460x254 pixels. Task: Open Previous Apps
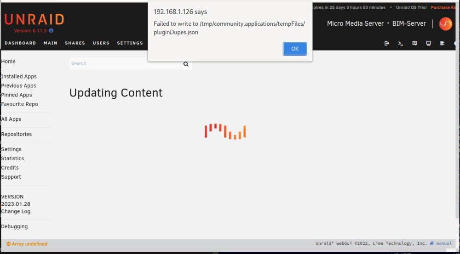pyautogui.click(x=18, y=85)
